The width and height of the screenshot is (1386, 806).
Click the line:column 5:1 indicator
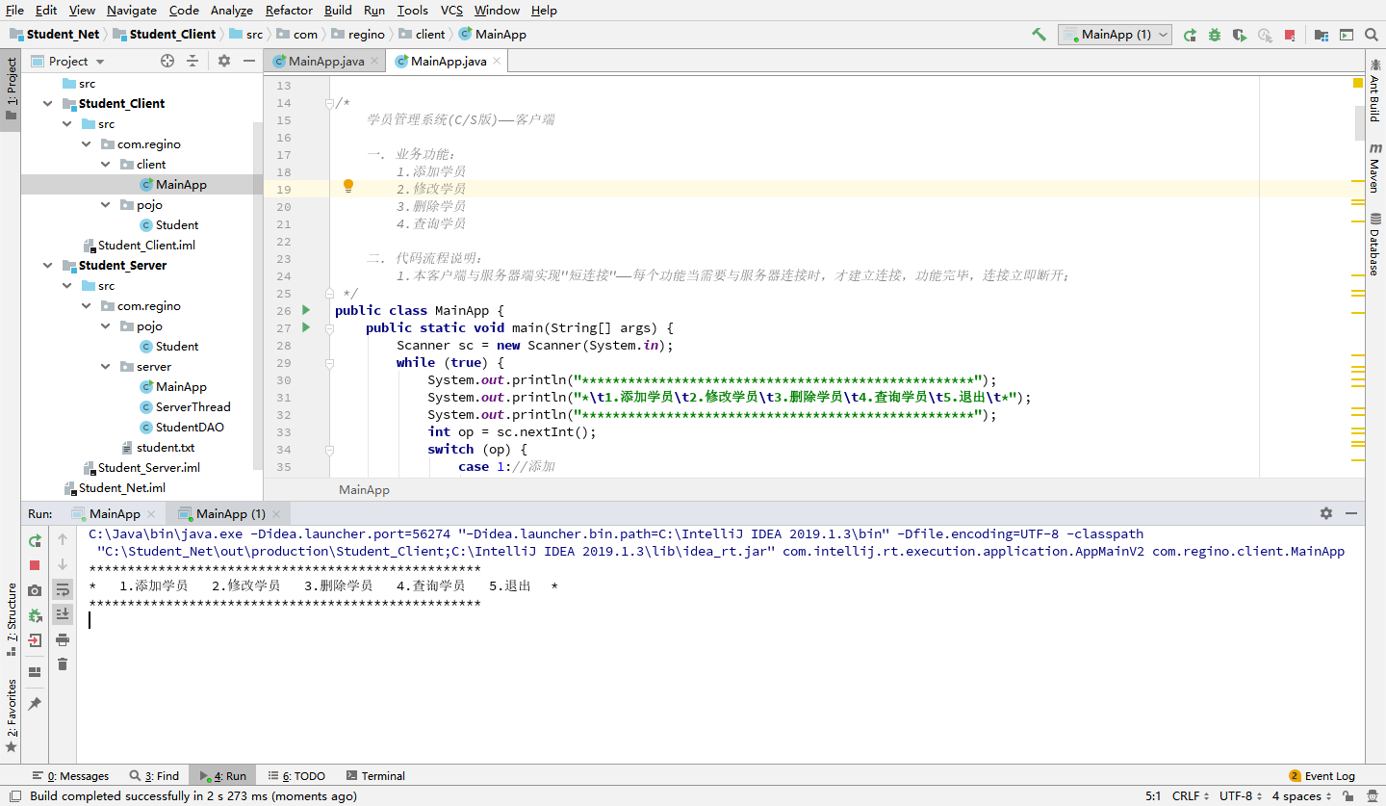[x=1153, y=795]
